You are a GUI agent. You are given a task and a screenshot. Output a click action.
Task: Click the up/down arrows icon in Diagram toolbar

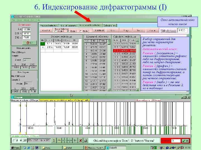coord(70,141)
